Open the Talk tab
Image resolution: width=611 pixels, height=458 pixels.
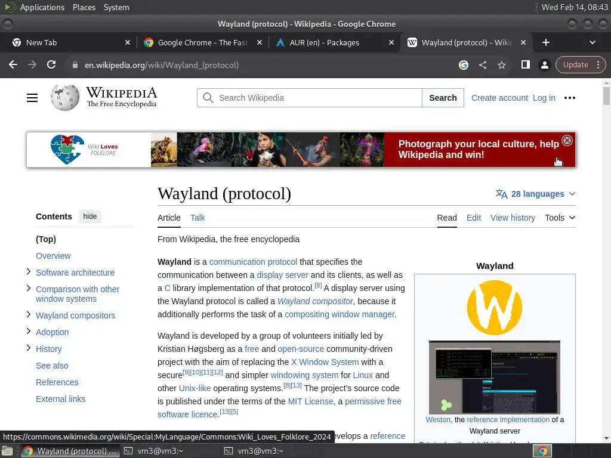(x=198, y=218)
